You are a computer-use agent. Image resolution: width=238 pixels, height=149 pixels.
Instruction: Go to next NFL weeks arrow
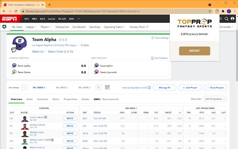[x=98, y=87]
